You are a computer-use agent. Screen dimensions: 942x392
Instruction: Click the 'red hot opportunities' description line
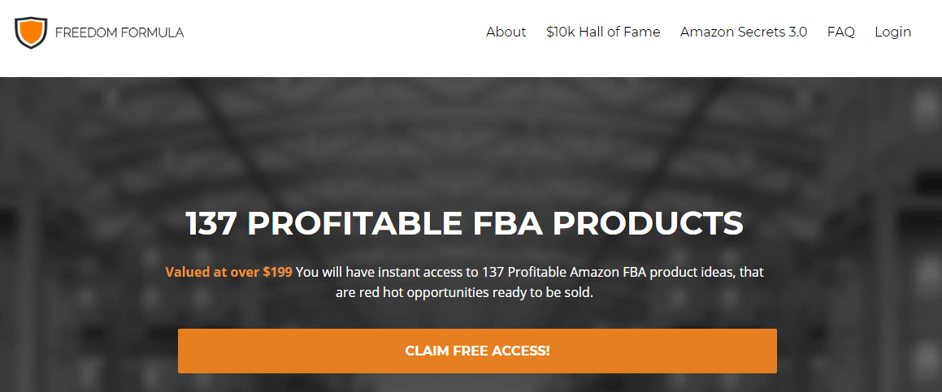pos(464,294)
